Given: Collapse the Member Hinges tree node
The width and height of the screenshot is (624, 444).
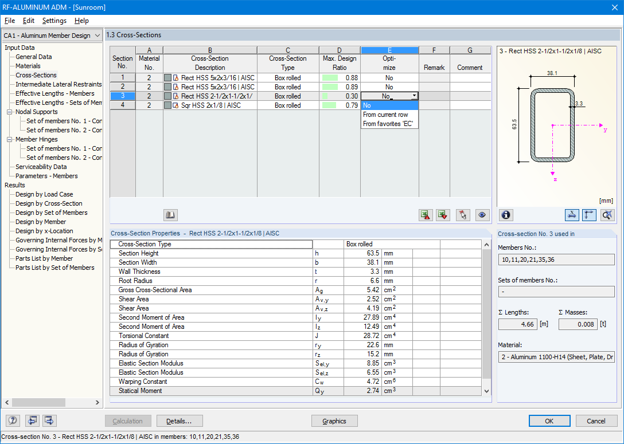Looking at the screenshot, I should [x=10, y=140].
